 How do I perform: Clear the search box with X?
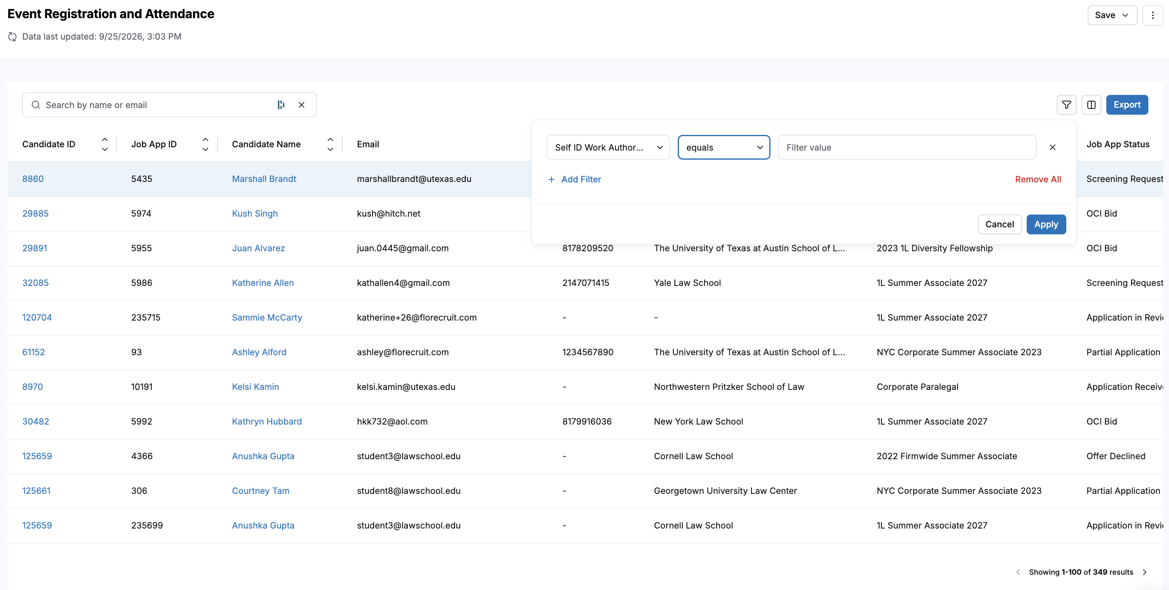coord(302,105)
